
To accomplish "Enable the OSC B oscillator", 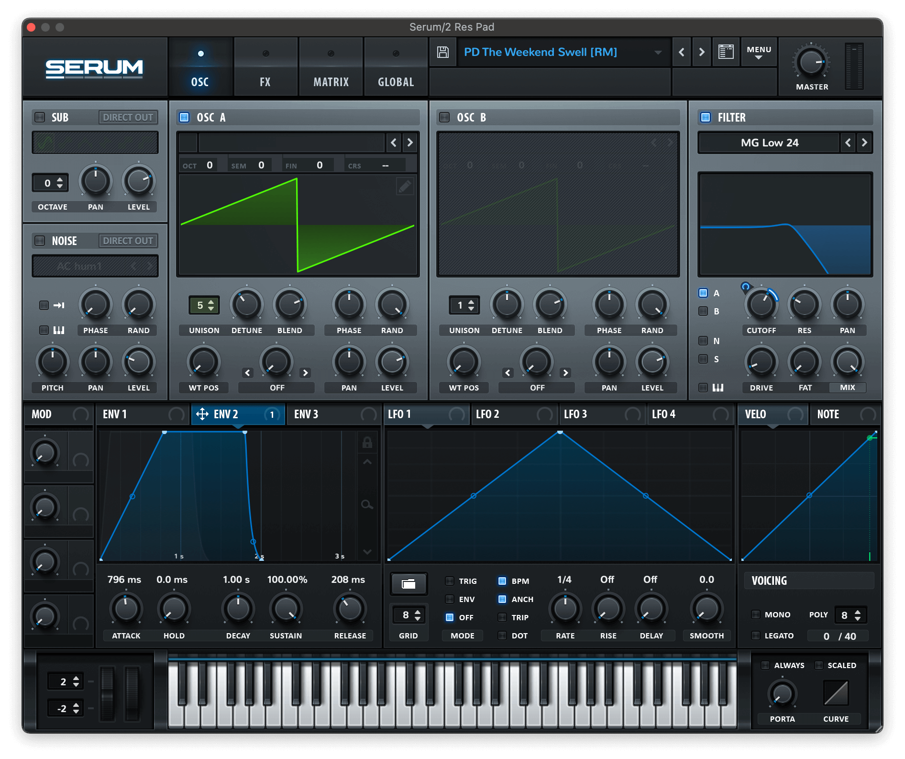I will (444, 117).
